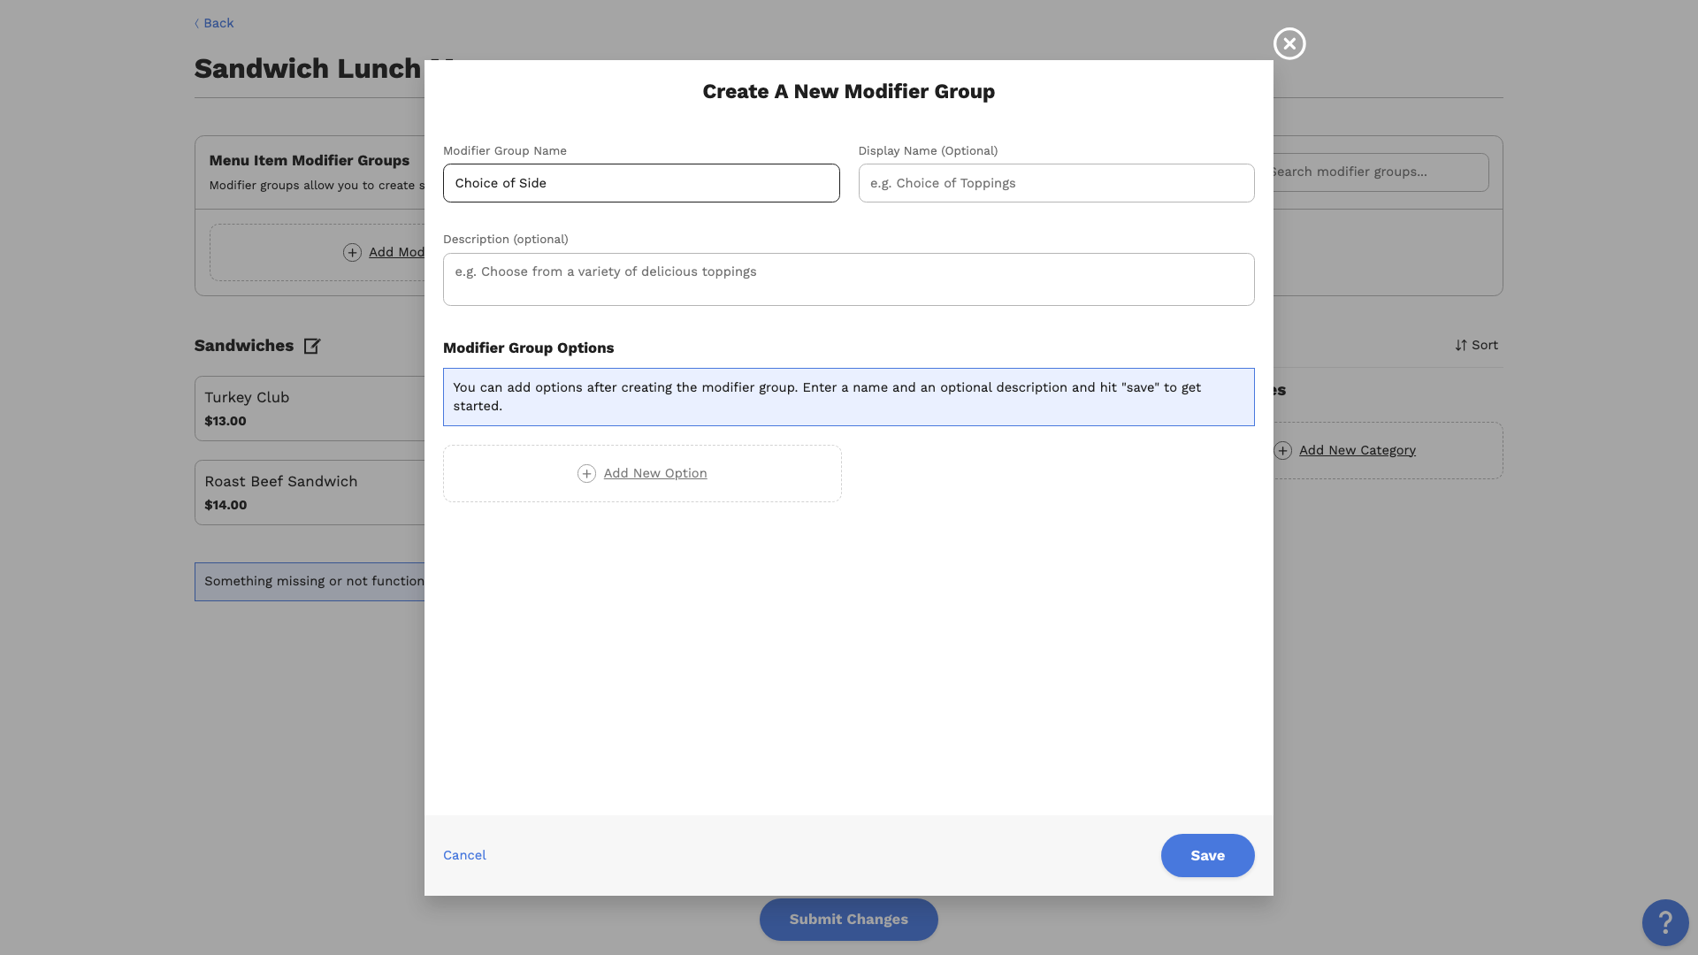Open the Roast Beef Sandwich item
This screenshot has height=955, width=1698.
[310, 493]
